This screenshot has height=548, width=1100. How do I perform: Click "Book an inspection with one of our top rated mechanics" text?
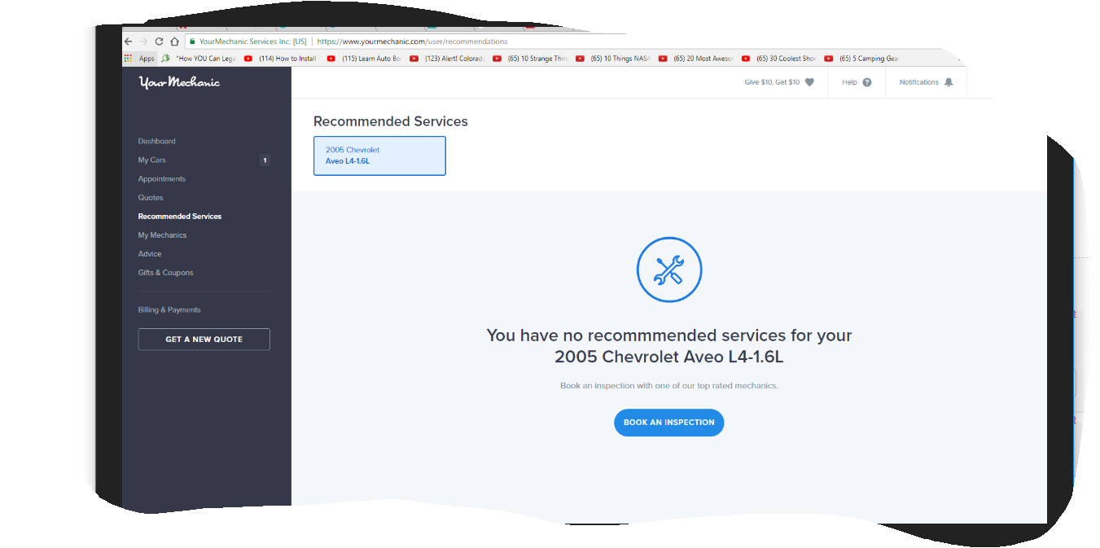pyautogui.click(x=669, y=386)
